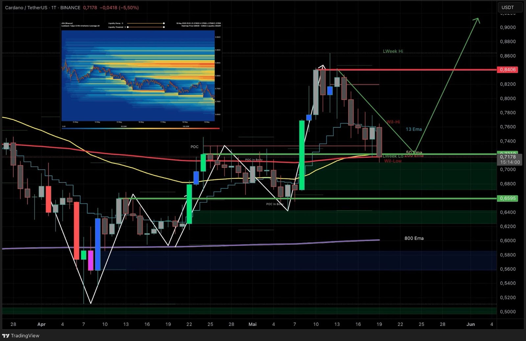Image resolution: width=526 pixels, height=341 pixels.
Task: Click the Cardano / TetherUS symbol title
Action: 26,7
